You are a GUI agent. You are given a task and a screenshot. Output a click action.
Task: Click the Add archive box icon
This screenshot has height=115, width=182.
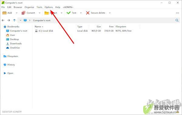5,13
